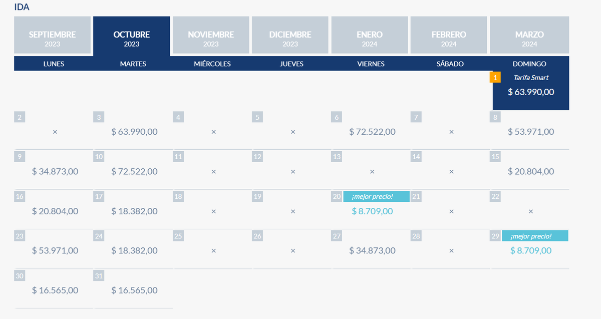Select October 8 fare $53.971,00

coord(531,132)
